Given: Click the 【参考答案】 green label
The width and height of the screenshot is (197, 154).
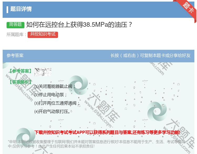Looking at the screenshot, I should coord(20,71).
